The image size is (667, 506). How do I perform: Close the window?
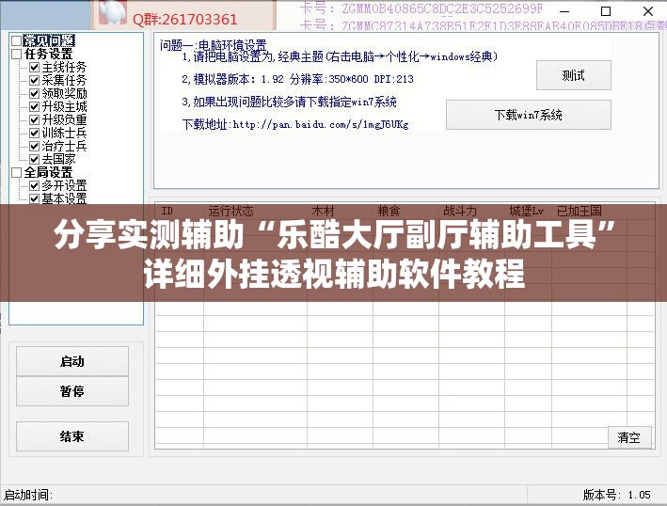[x=648, y=11]
